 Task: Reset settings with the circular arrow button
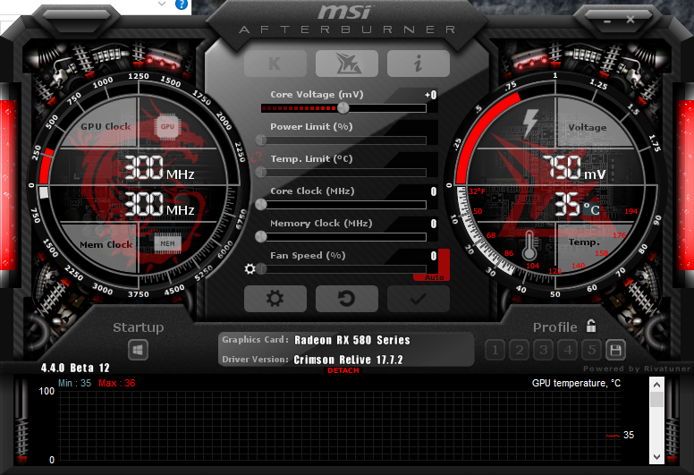347,299
